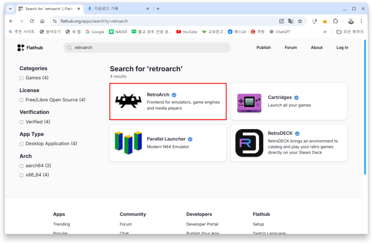Viewport: 372px width, 243px height.
Task: Click the address bar URL
Action: tap(94, 21)
